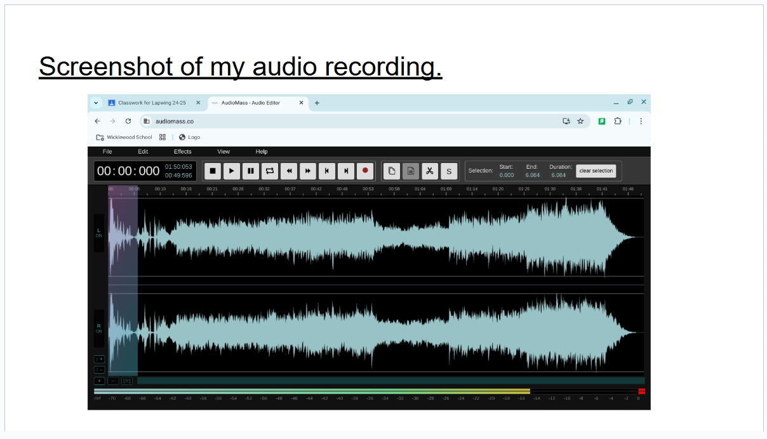Open the Help menu
The width and height of the screenshot is (767, 439).
click(262, 152)
